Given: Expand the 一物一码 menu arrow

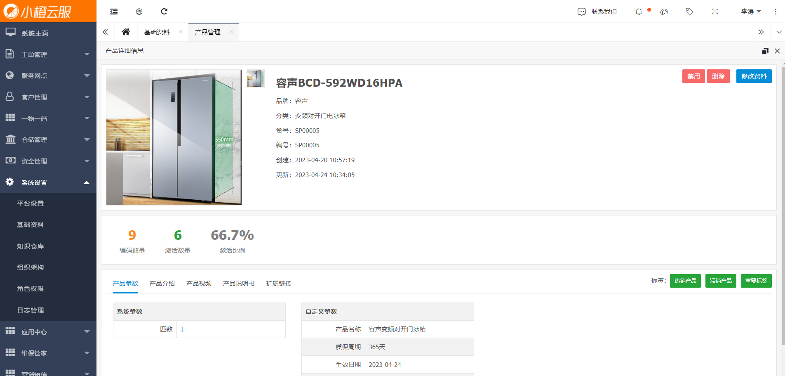Looking at the screenshot, I should (x=87, y=118).
